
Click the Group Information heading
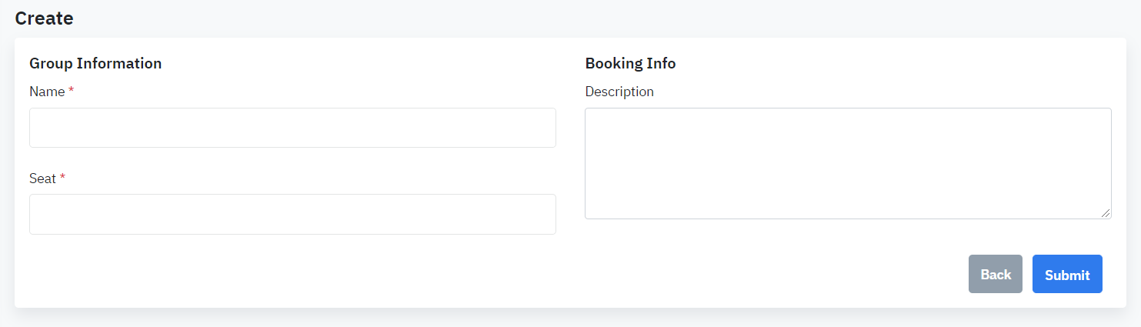[x=95, y=63]
